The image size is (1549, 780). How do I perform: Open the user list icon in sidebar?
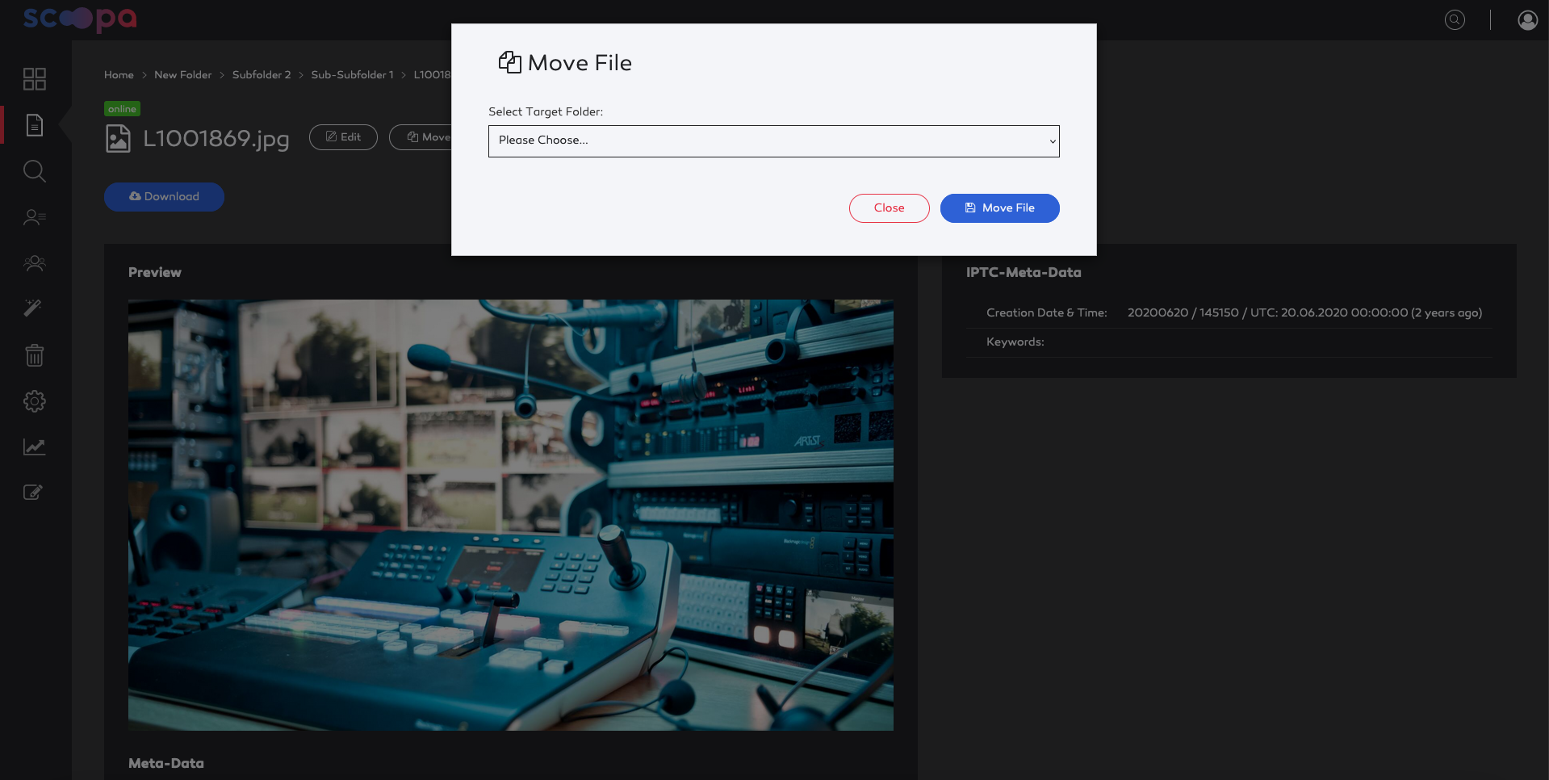click(x=35, y=217)
